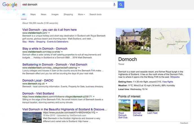Click the 'Weather: 11°C' line
The width and height of the screenshot is (194, 125).
[147, 86]
